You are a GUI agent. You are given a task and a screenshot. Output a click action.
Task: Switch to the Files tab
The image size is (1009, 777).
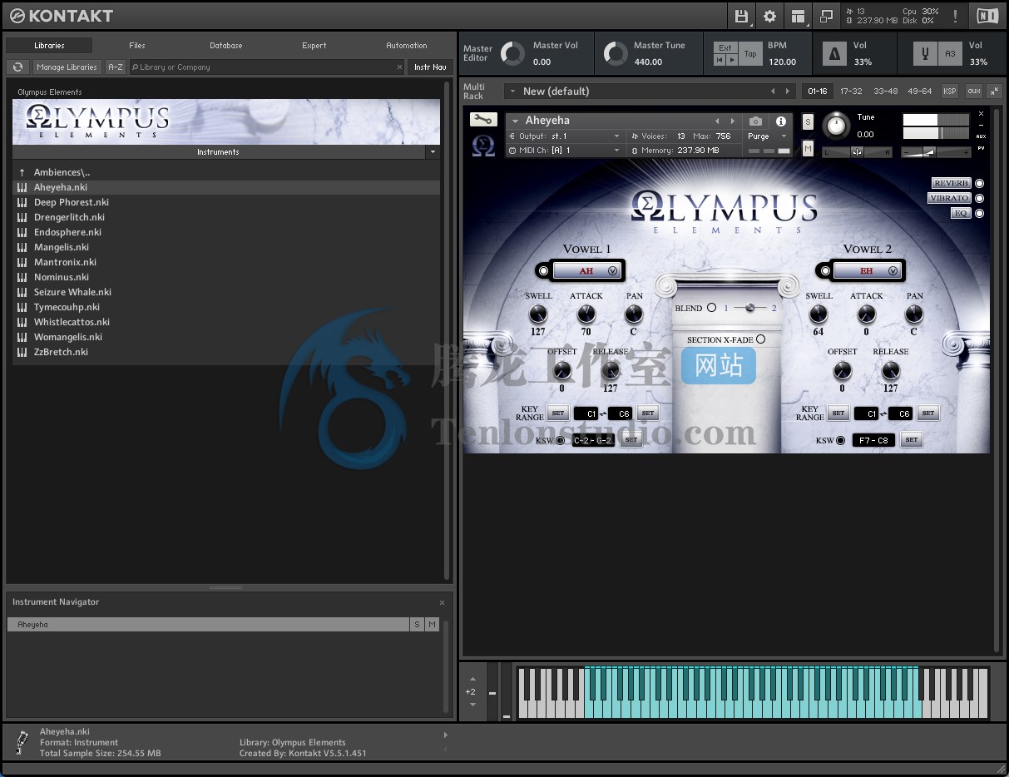pos(137,46)
